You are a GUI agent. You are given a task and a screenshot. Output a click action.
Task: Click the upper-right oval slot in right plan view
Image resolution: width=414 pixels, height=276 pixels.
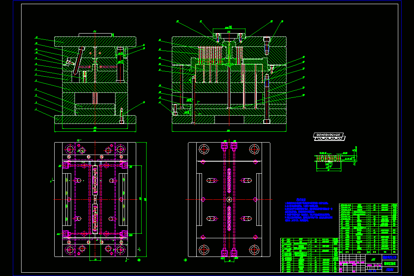pyautogui.click(x=246, y=181)
